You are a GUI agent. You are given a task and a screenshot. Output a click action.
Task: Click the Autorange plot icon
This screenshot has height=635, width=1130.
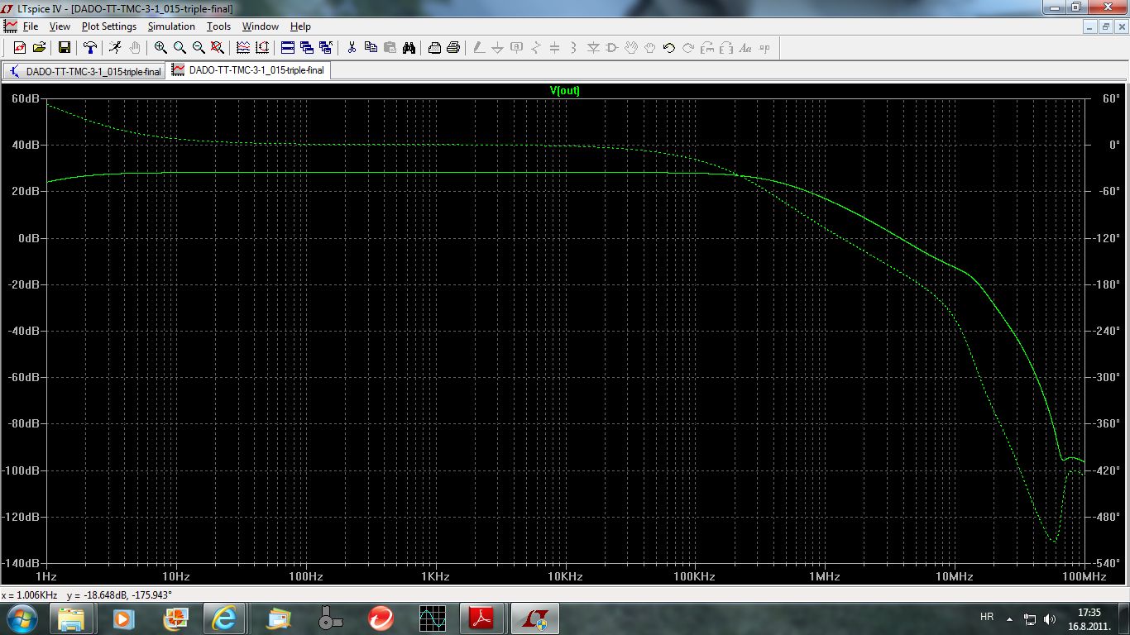[262, 48]
